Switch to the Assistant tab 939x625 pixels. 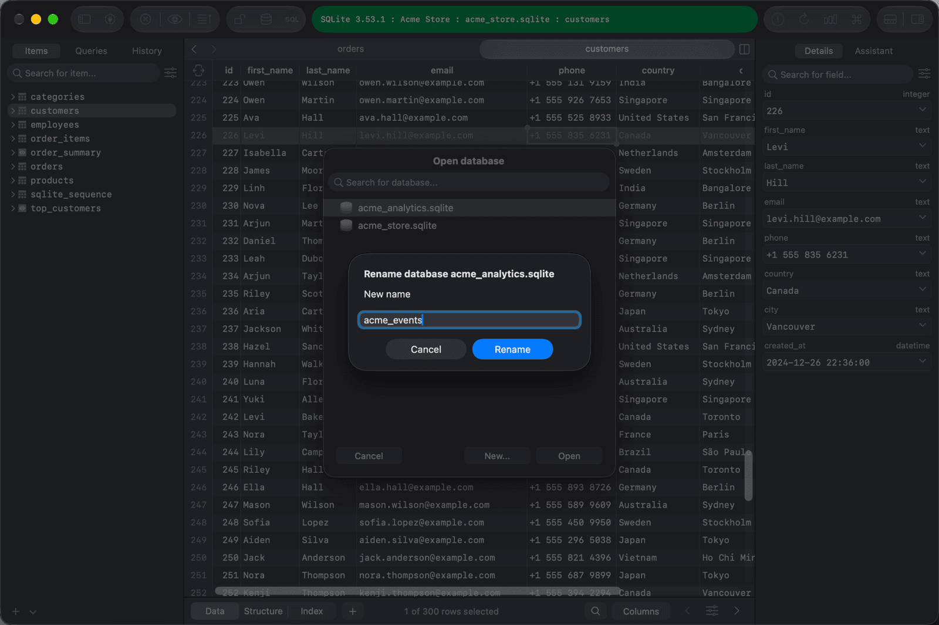[873, 51]
